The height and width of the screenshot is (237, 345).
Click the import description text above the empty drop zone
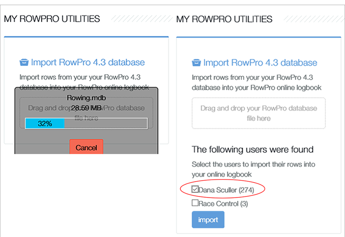pyautogui.click(x=256, y=82)
